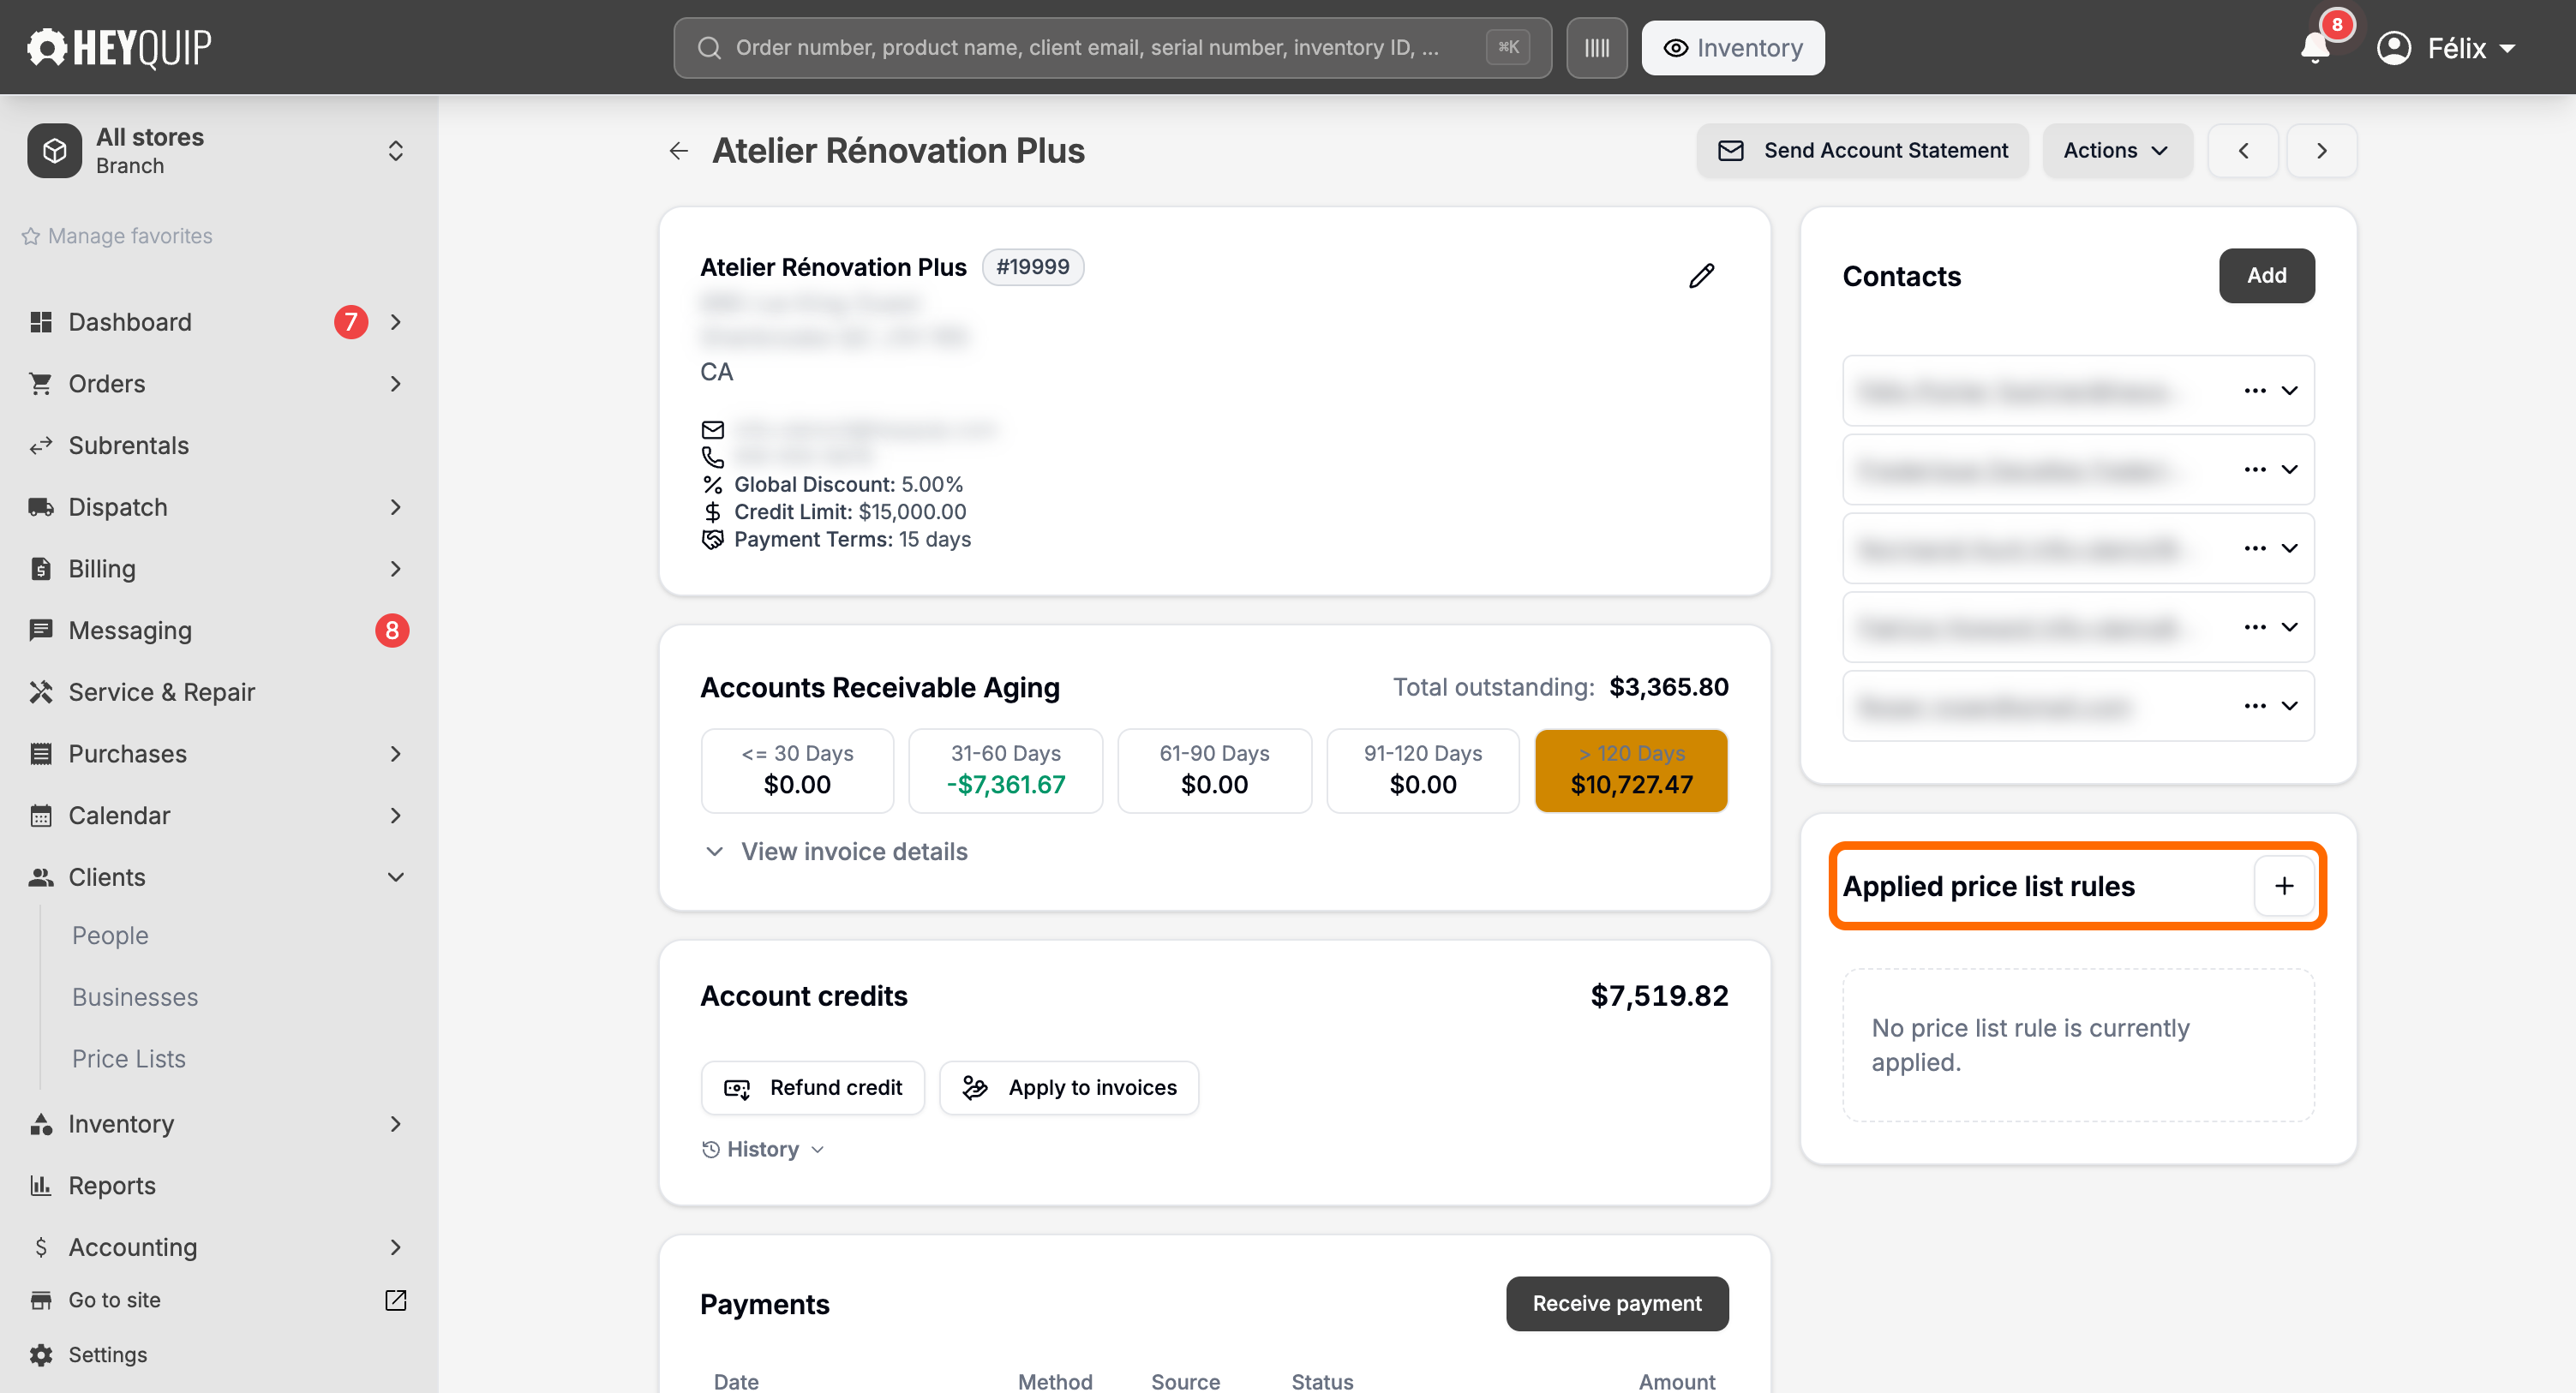Viewport: 2576px width, 1393px height.
Task: Open Service & Repair section
Action: (162, 692)
